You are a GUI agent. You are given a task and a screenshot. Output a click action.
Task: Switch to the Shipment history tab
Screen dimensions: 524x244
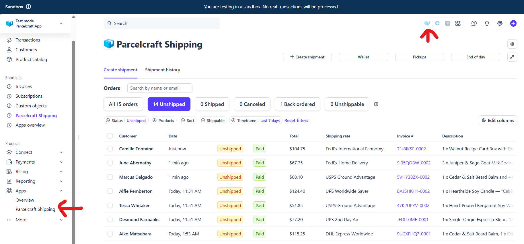point(163,70)
